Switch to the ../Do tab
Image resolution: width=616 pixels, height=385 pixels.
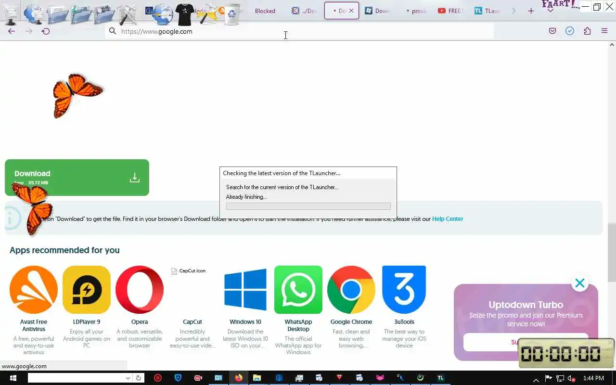304,11
